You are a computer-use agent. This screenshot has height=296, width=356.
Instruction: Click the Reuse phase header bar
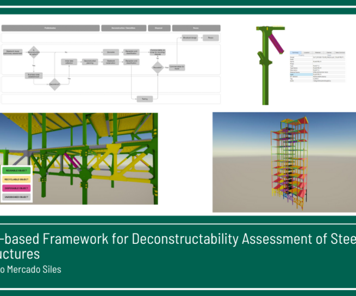tap(196, 28)
